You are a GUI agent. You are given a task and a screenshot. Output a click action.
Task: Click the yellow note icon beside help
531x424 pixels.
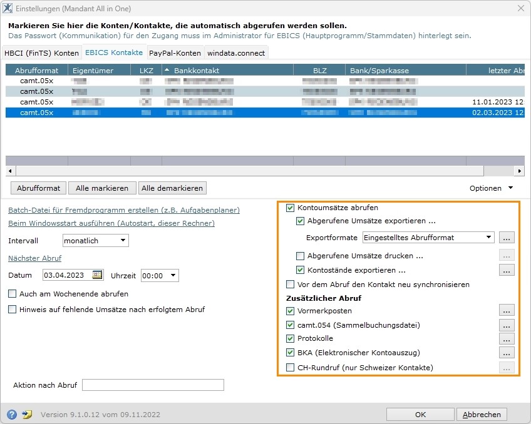tap(27, 414)
